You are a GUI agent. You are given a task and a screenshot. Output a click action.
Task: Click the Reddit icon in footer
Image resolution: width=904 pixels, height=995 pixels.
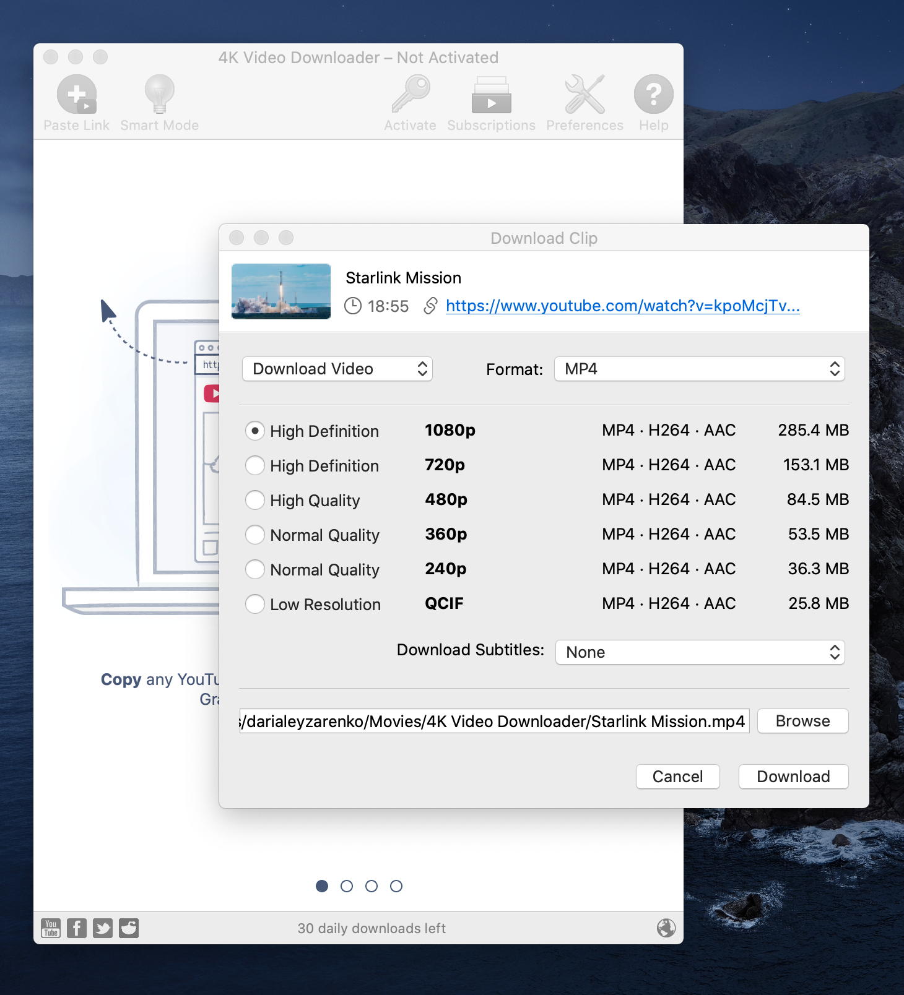pos(129,928)
